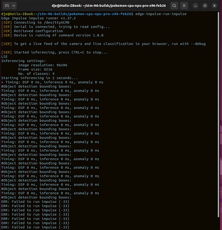Click the shell prompt 'dje@Hallo-ZBook'
The width and height of the screenshot is (222, 230).
click(x=17, y=14)
